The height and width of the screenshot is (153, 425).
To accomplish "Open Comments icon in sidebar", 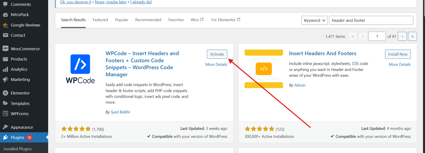I will 5,4.
